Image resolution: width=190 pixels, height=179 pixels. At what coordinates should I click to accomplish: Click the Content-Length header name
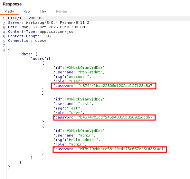tap(24, 36)
